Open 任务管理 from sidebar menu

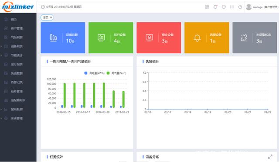(17, 91)
